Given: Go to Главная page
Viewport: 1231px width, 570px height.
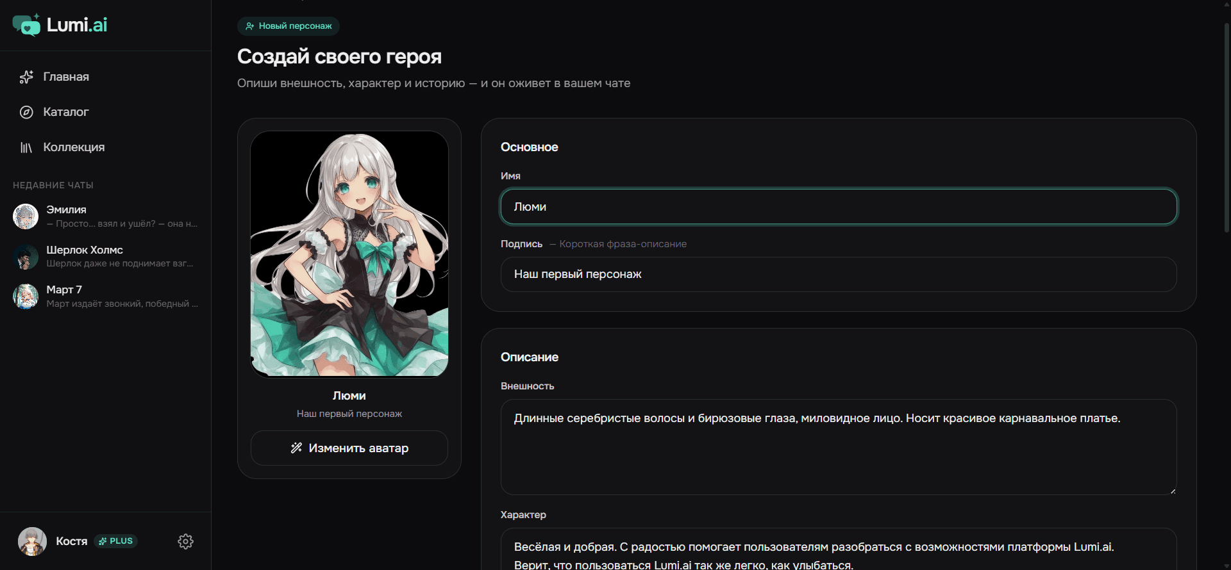Looking at the screenshot, I should pyautogui.click(x=106, y=77).
